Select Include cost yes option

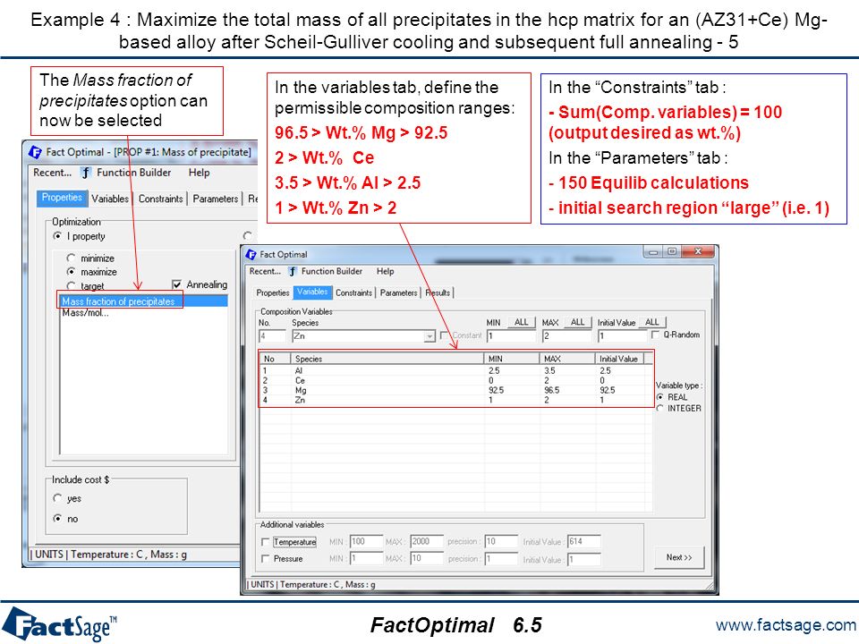(x=57, y=498)
